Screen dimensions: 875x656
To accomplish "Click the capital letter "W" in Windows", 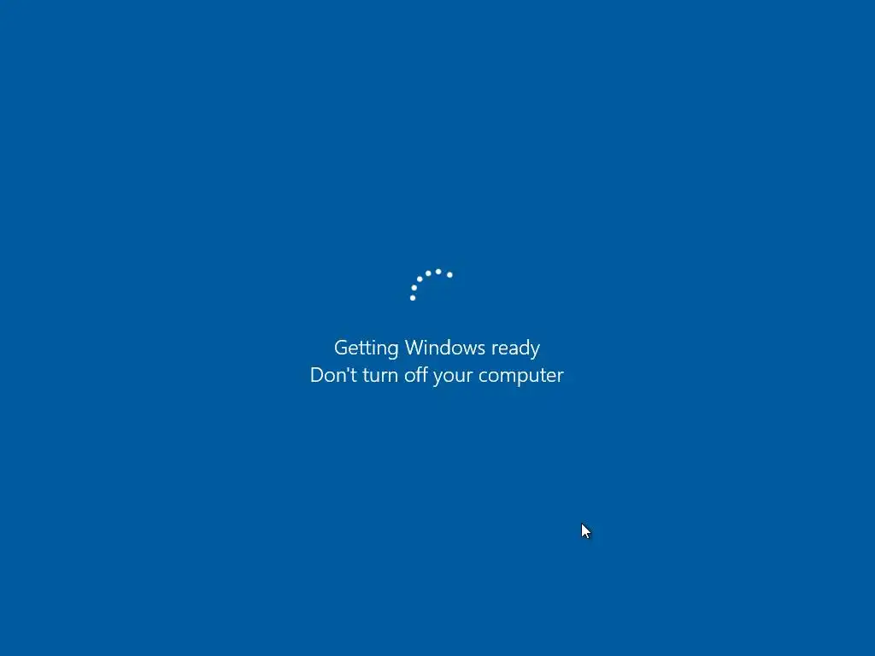I will (x=416, y=348).
